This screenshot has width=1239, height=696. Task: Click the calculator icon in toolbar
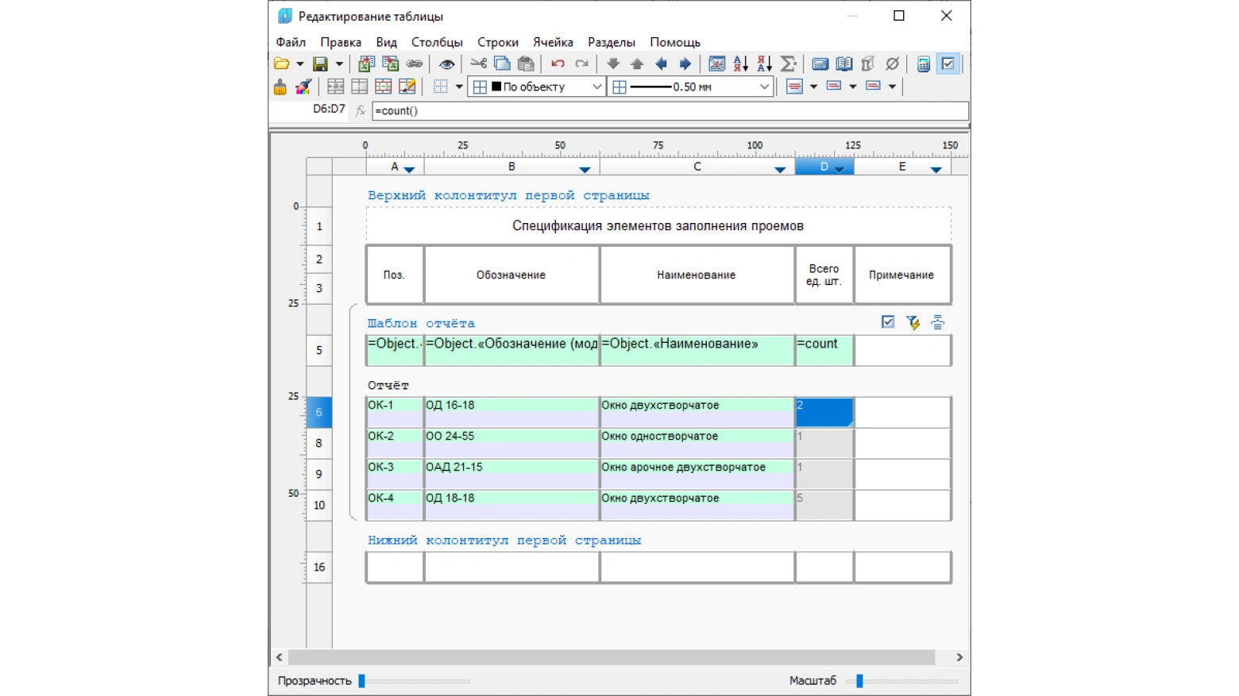tap(923, 63)
